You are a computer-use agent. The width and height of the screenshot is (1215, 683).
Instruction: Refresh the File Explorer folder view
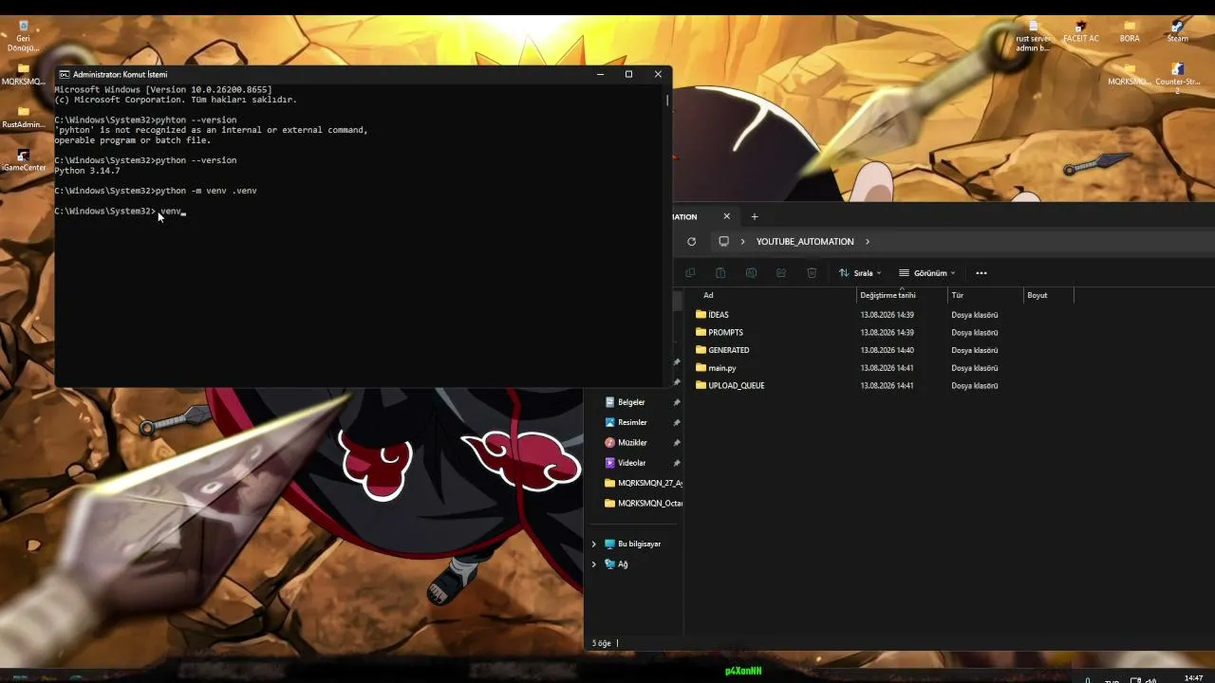click(x=691, y=242)
